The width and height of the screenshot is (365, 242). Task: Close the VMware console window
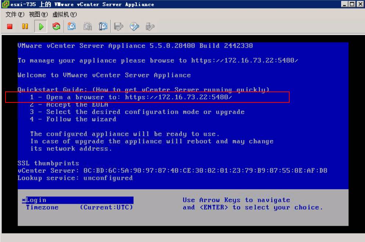click(361, 4)
